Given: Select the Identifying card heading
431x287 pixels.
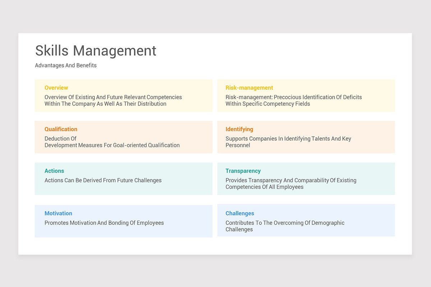Looking at the screenshot, I should (x=239, y=129).
